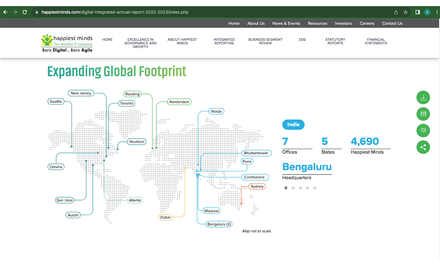Click the green open-book floating button
The image size is (440, 265).
click(x=423, y=114)
